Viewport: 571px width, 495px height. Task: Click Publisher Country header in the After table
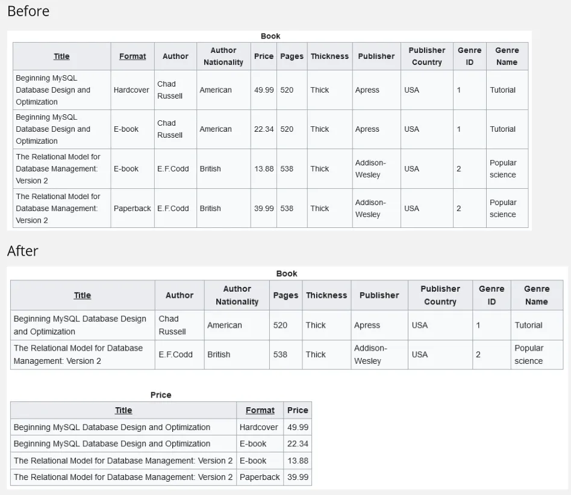point(440,295)
